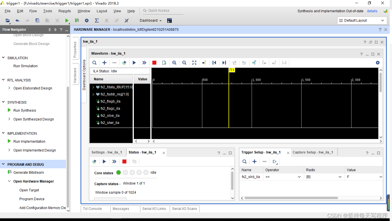Toggle auto re-trigger in Waveform toolbar
This screenshot has width=392, height=221.
tap(124, 63)
